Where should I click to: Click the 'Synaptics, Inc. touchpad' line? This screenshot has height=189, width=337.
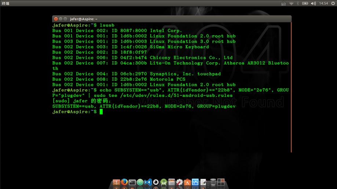click(x=136, y=74)
